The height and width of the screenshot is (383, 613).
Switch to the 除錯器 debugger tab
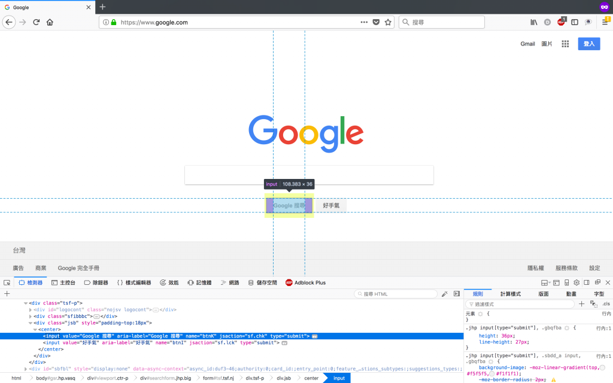click(x=96, y=282)
